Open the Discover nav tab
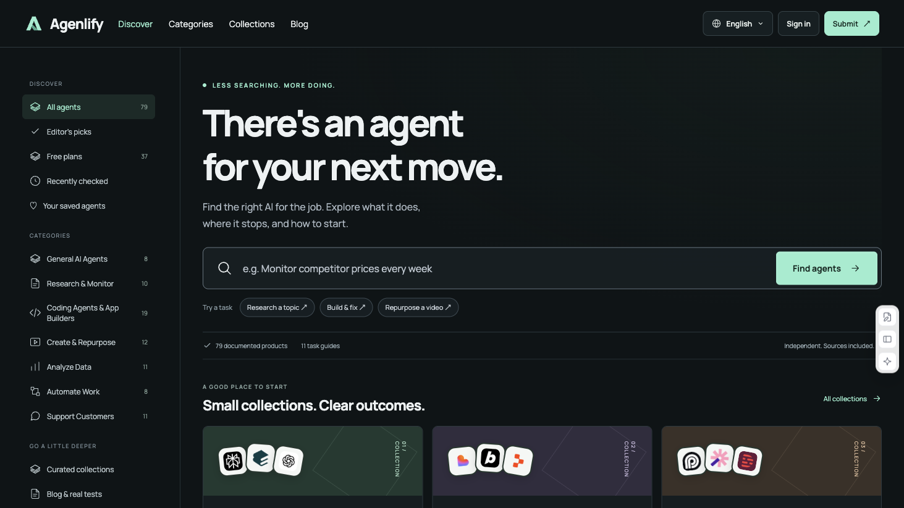904x508 pixels. (x=135, y=24)
